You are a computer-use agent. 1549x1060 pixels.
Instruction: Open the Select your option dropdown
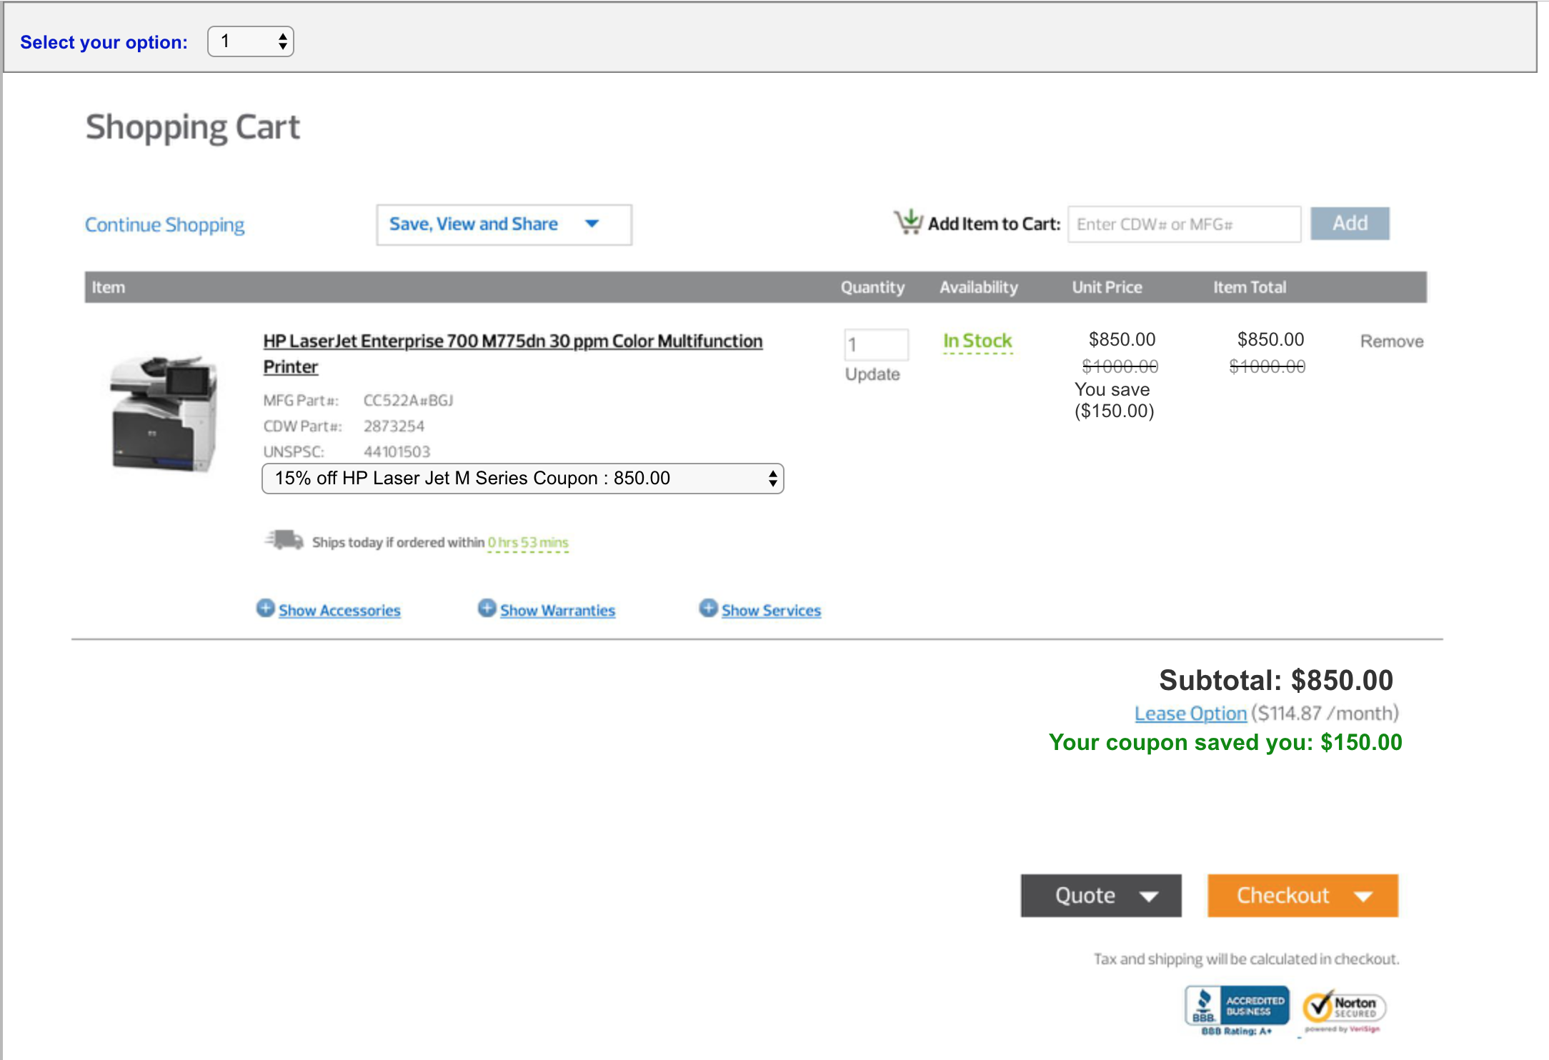pyautogui.click(x=251, y=41)
